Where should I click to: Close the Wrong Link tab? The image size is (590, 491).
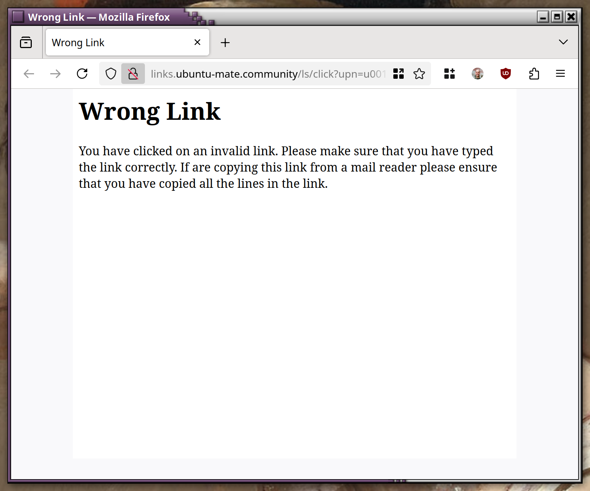pos(197,42)
